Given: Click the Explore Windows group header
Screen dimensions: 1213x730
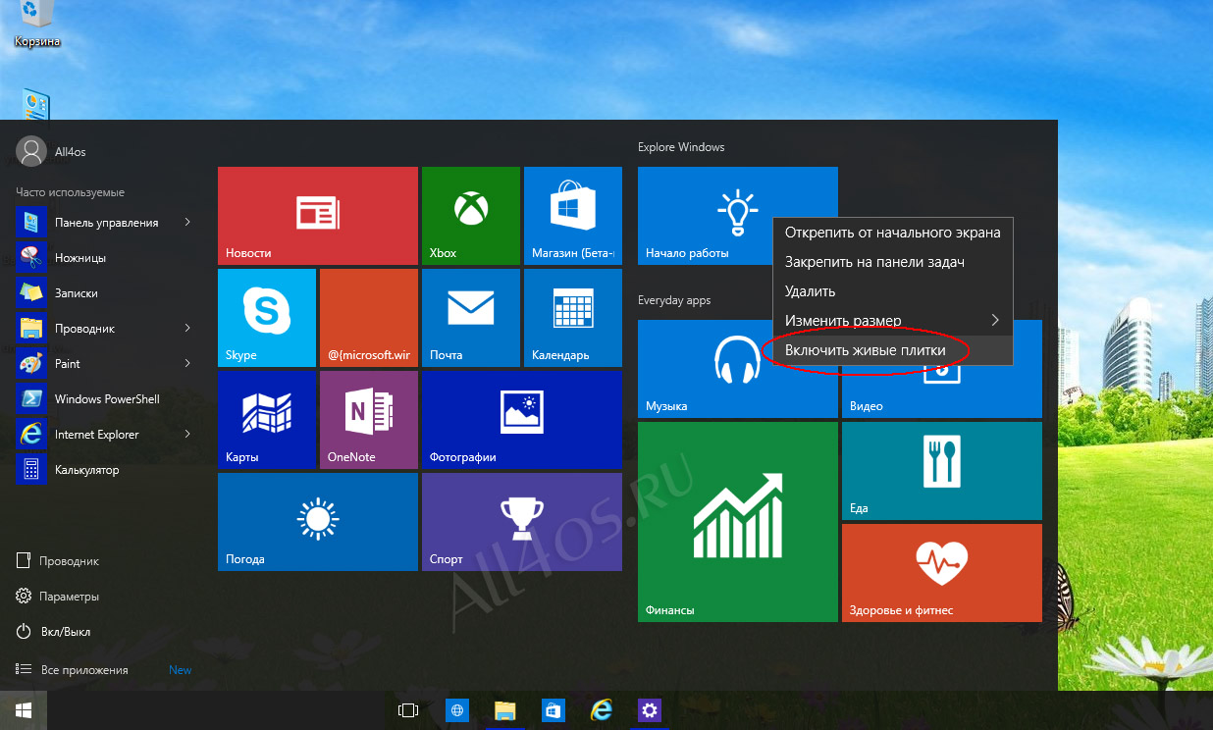Looking at the screenshot, I should 681,147.
